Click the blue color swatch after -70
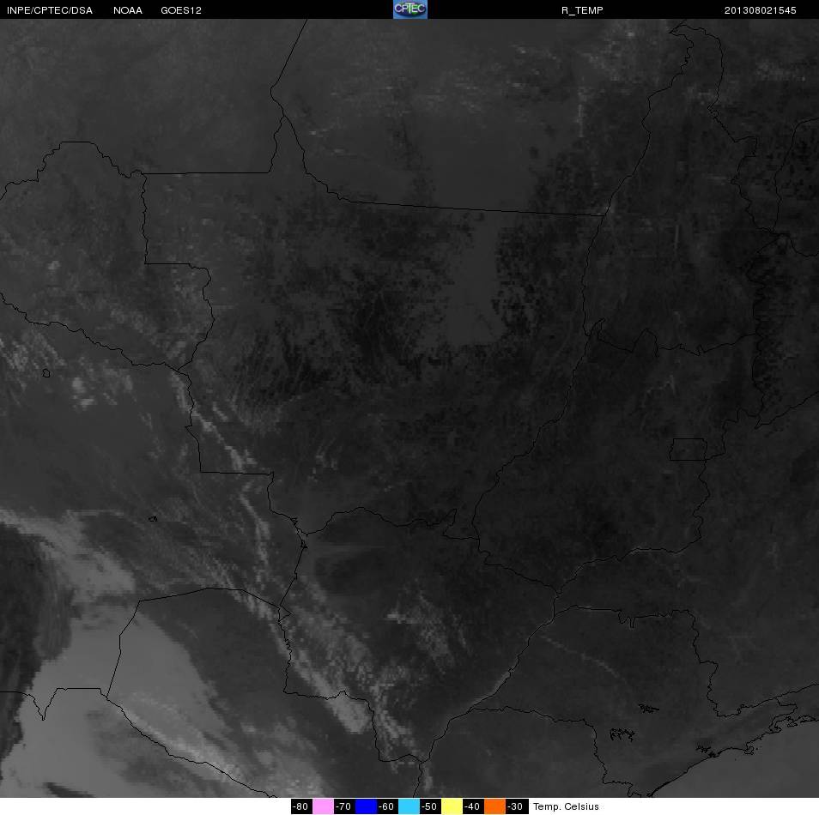Image resolution: width=819 pixels, height=815 pixels. coord(367,806)
